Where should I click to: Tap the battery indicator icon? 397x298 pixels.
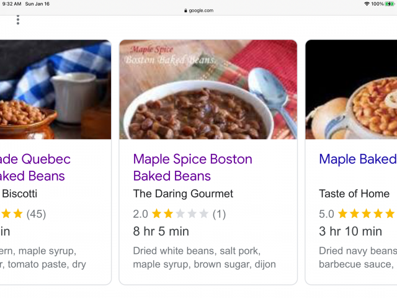[x=389, y=4]
